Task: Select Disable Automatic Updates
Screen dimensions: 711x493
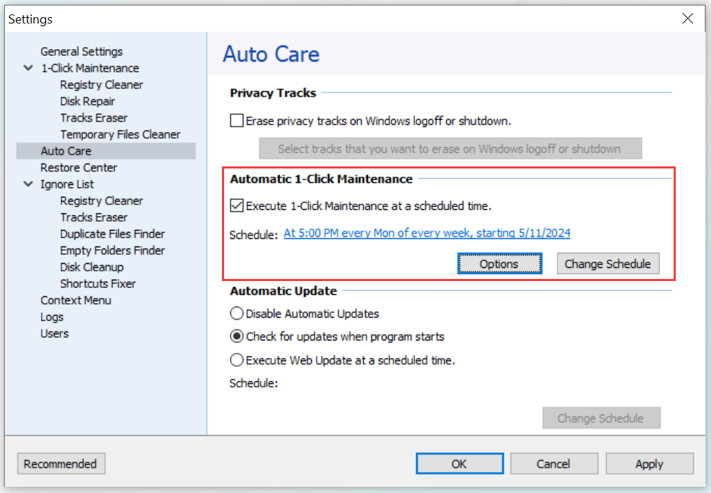Action: pyautogui.click(x=236, y=313)
